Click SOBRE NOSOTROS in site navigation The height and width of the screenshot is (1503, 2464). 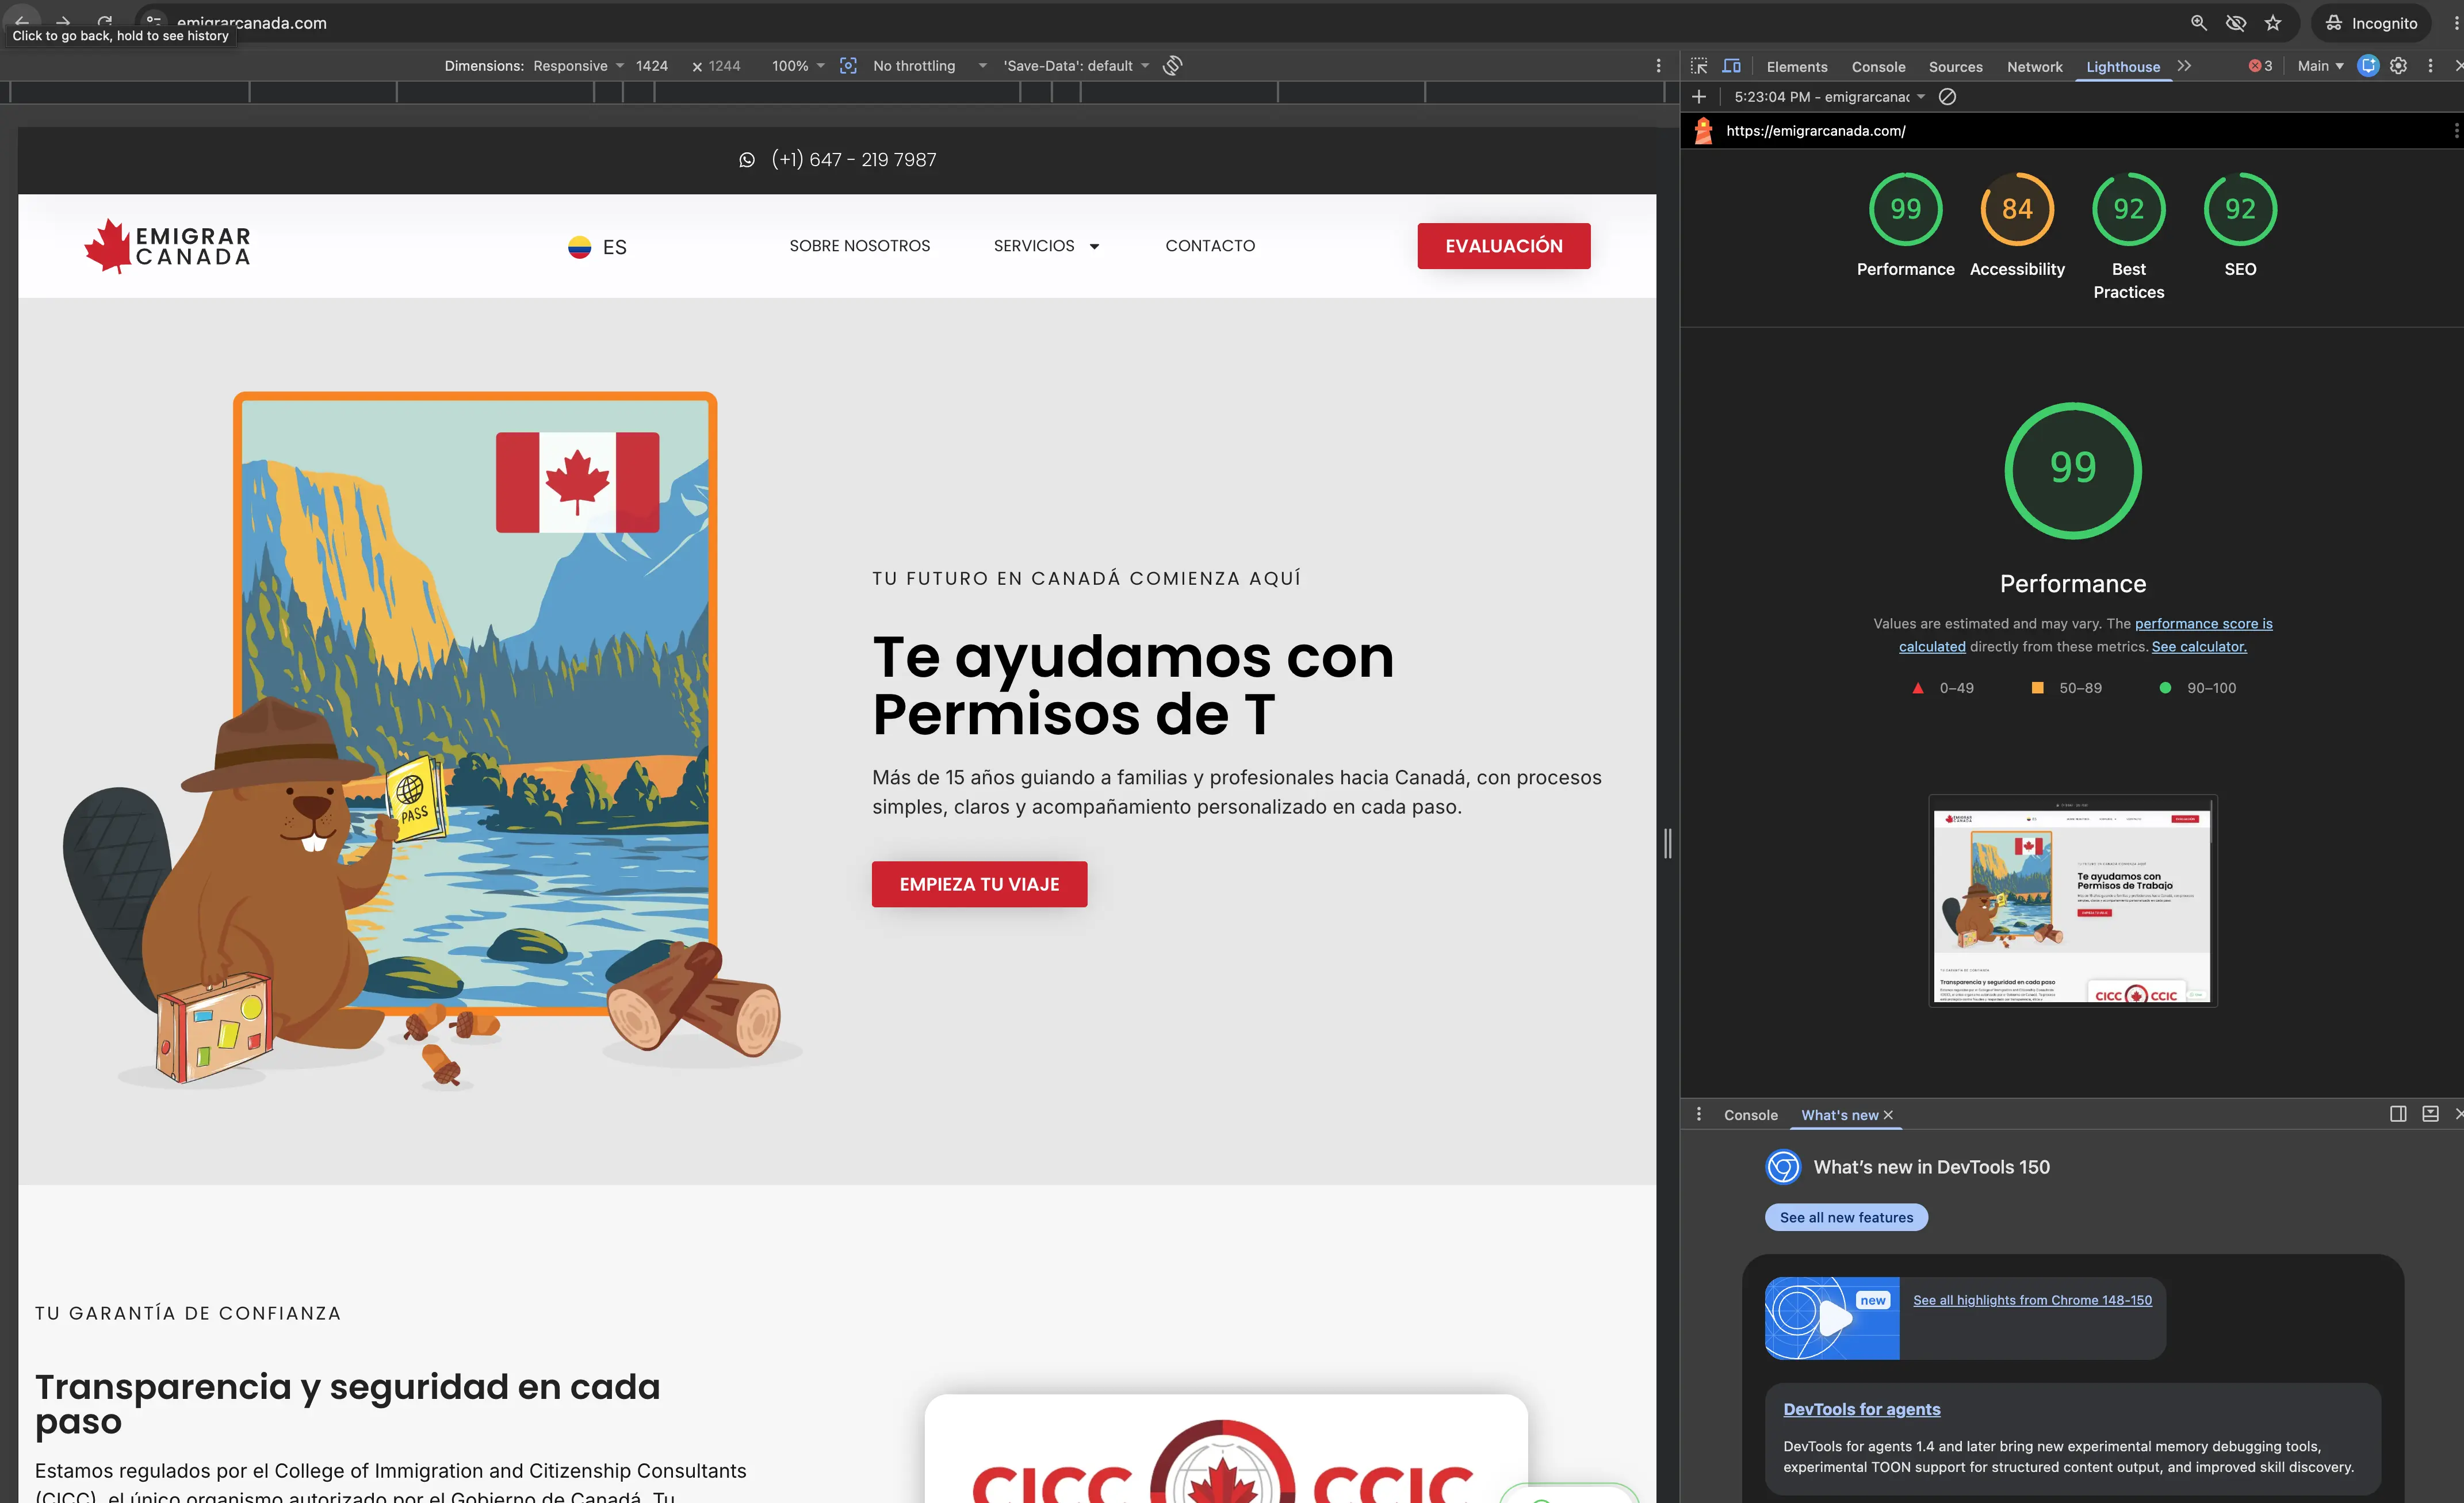(x=859, y=246)
